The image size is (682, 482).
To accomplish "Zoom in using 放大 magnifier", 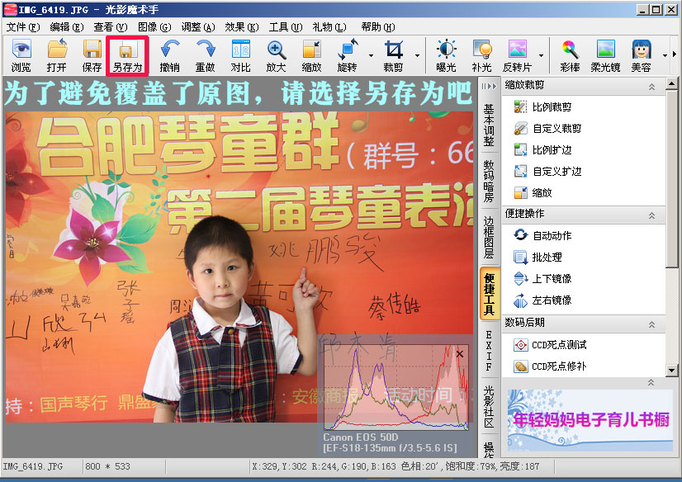I will [277, 55].
